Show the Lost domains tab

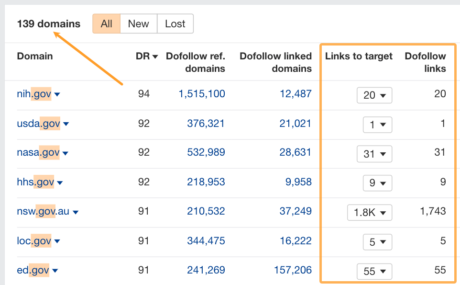click(x=175, y=24)
